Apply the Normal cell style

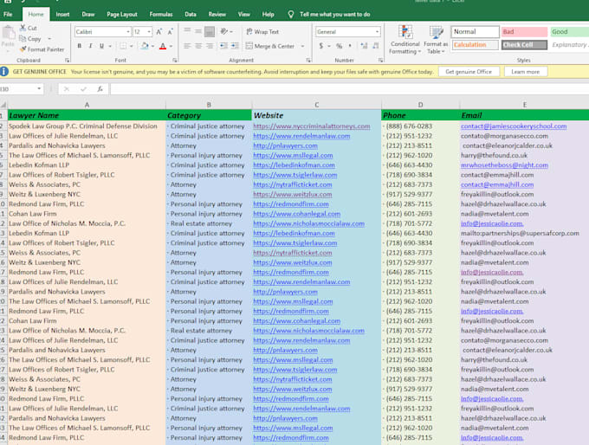click(476, 32)
